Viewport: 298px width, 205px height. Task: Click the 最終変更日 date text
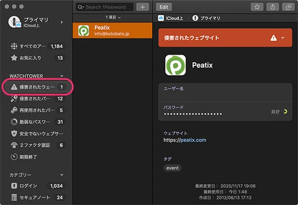pyautogui.click(x=225, y=186)
